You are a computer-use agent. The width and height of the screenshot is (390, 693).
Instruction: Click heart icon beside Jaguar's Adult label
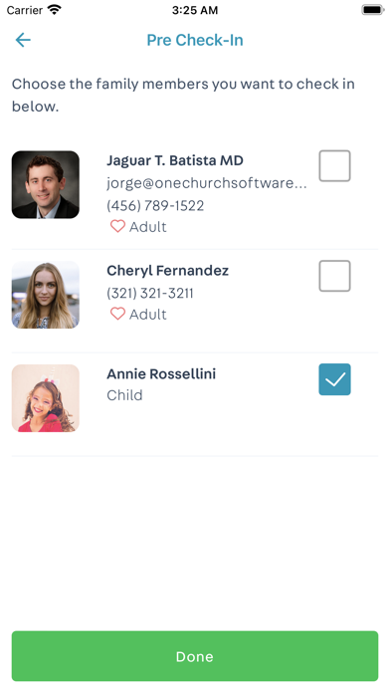click(117, 226)
